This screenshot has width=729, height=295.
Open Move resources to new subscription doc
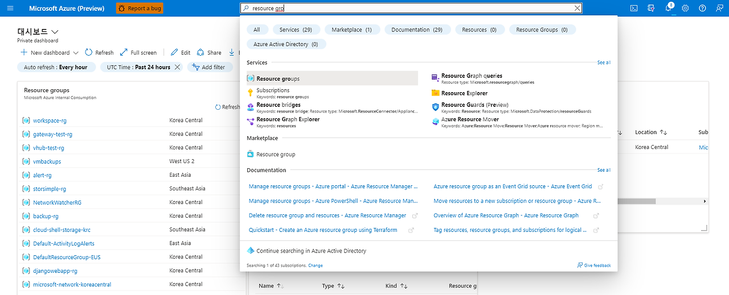point(517,201)
